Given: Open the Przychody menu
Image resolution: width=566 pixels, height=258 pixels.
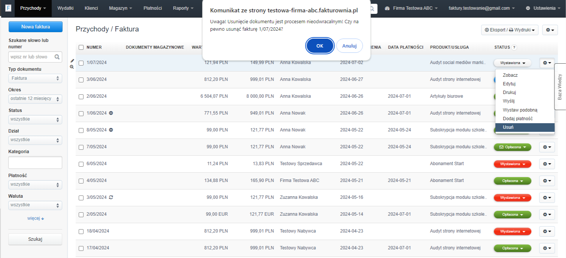Looking at the screenshot, I should [33, 8].
